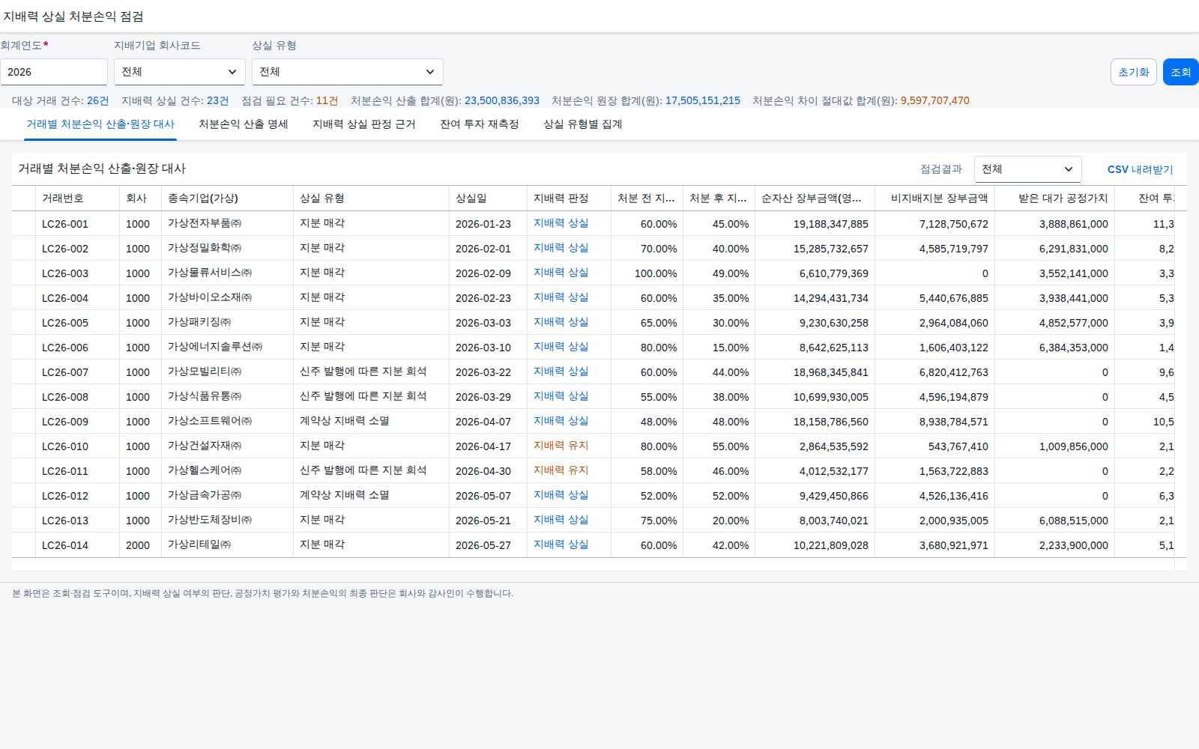
Task: Click net asset value 19,188,347,885
Action: click(831, 224)
